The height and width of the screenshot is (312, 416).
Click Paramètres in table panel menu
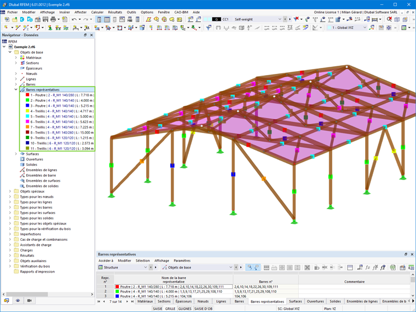(x=182, y=261)
